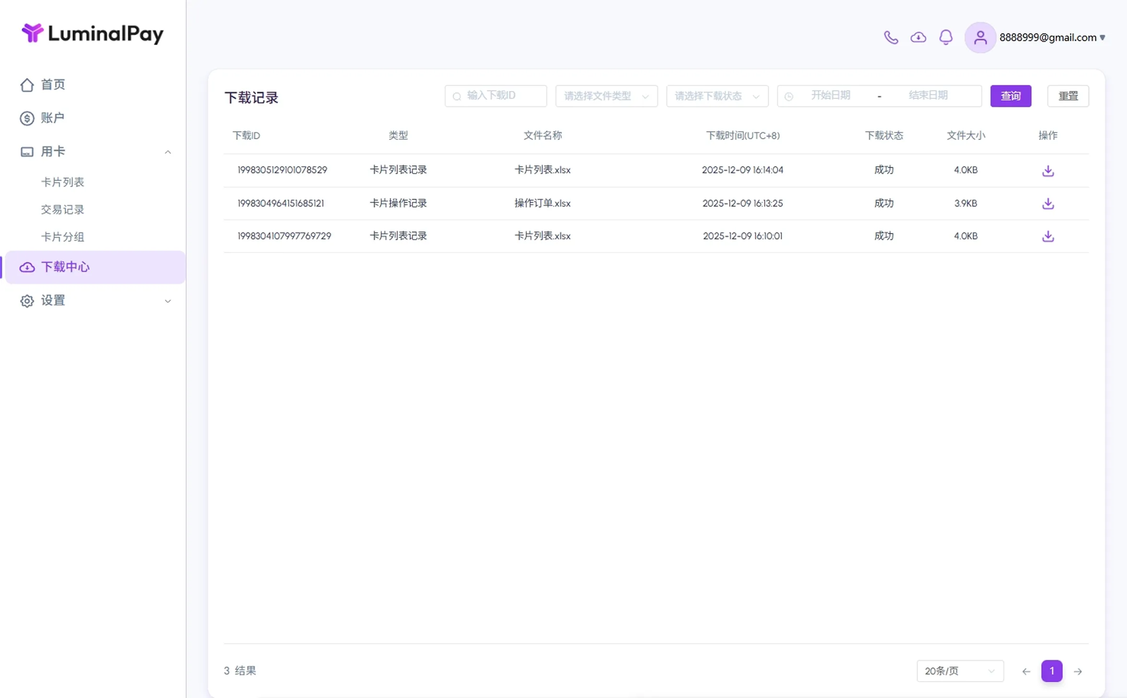Open the cloud download icon in header

pos(918,37)
